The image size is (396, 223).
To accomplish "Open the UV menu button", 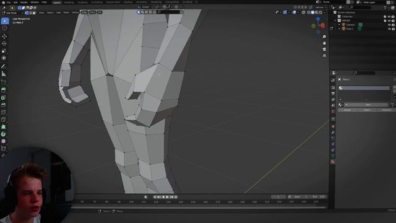I will click(100, 12).
